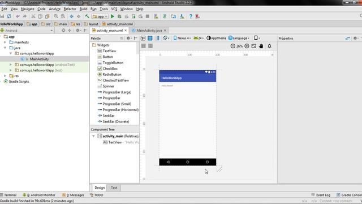
Task: Open the Android project view dropdown
Action: (27, 30)
